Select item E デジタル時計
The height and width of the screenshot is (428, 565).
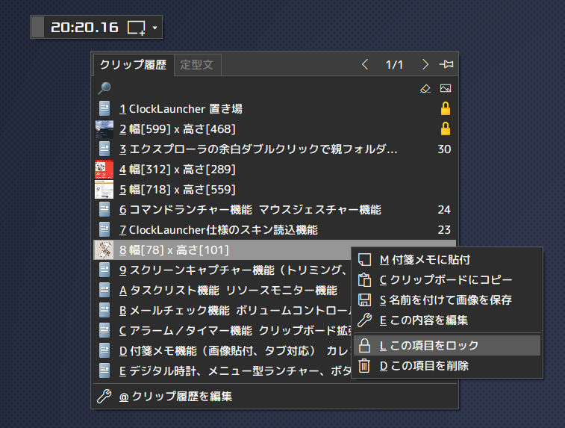(222, 371)
